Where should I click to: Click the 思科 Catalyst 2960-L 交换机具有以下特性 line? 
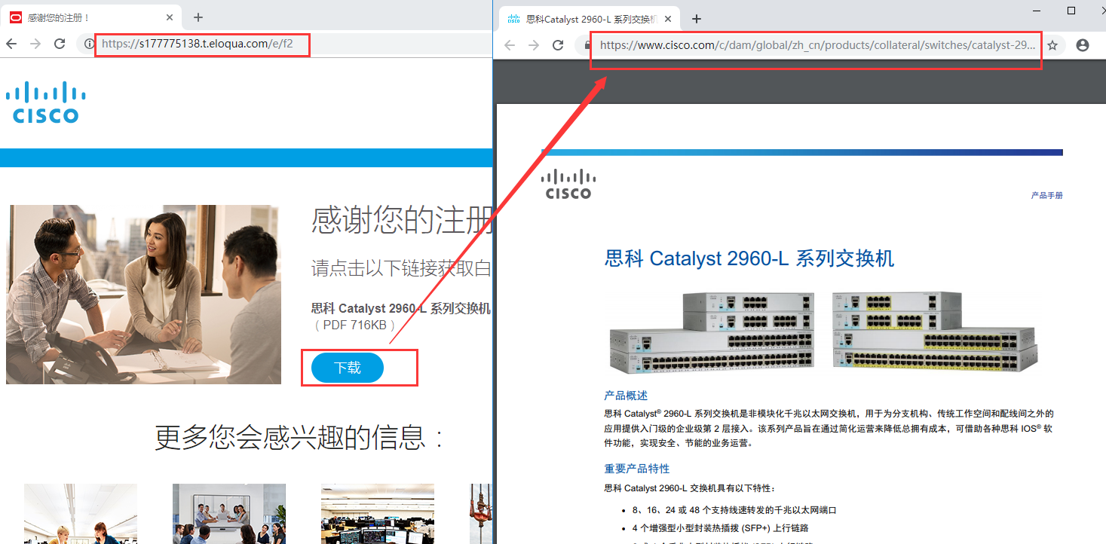689,488
